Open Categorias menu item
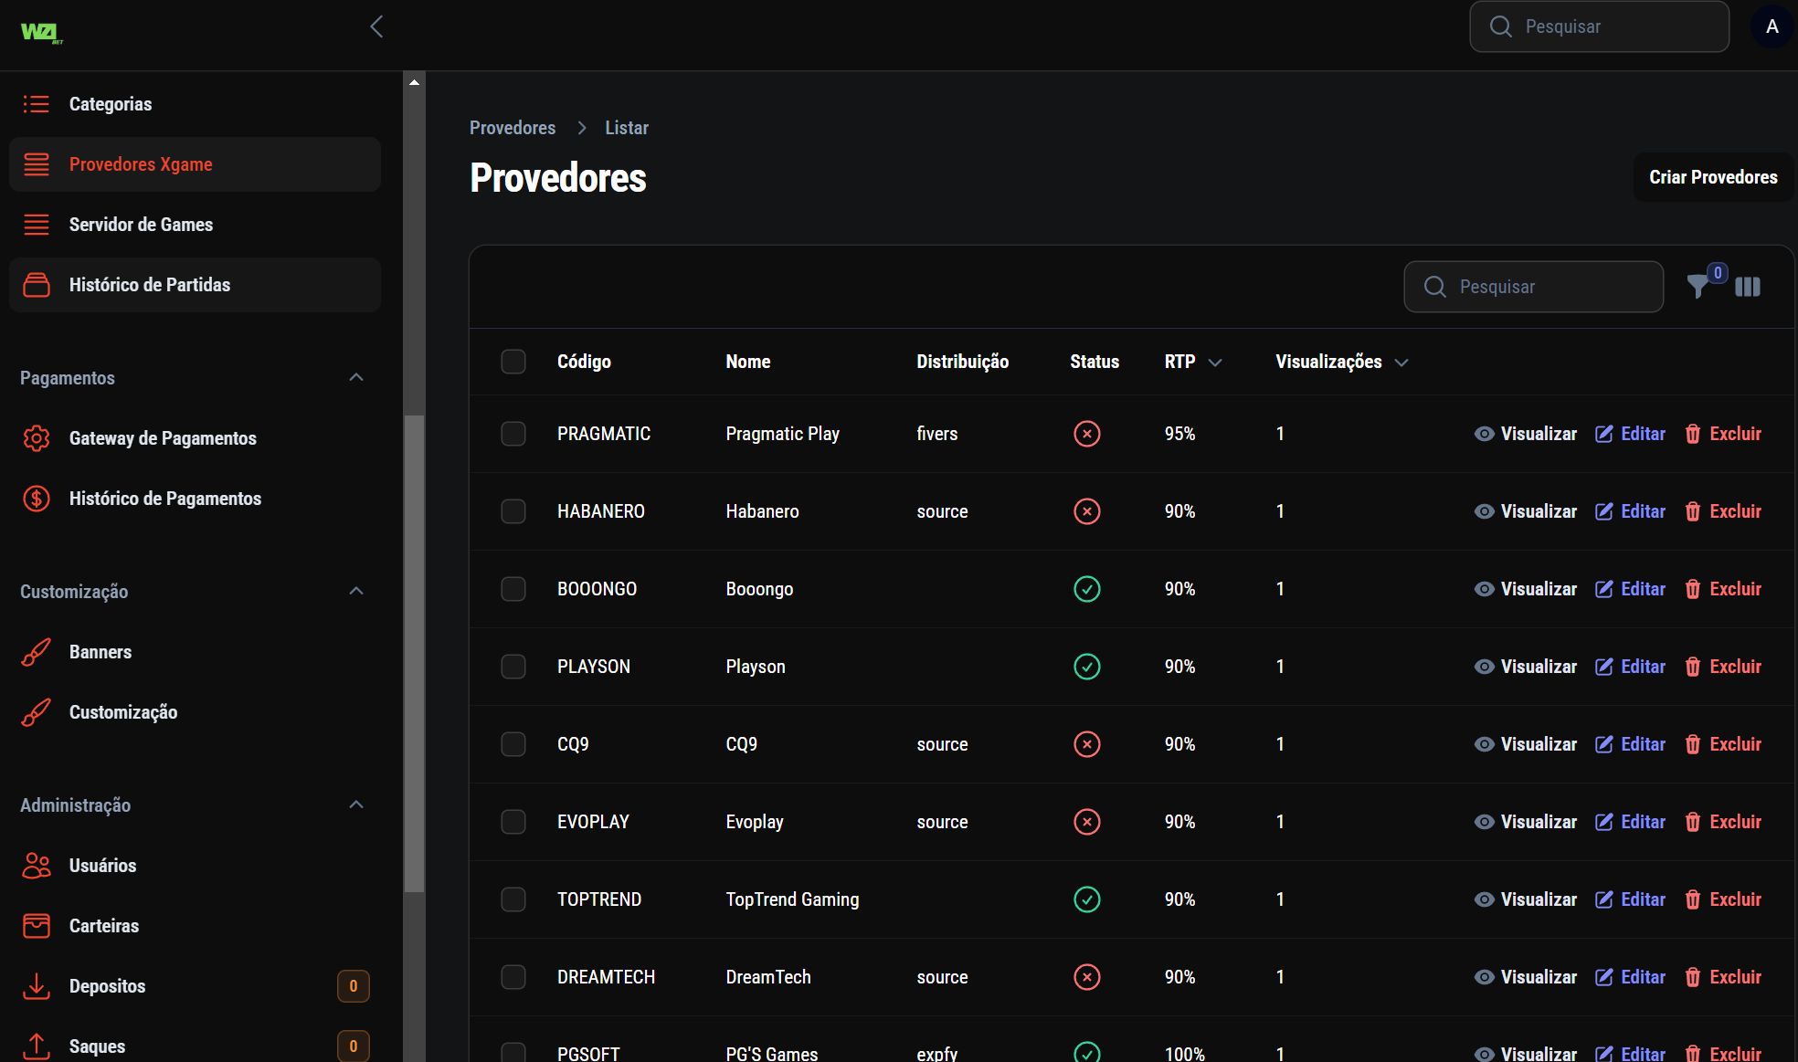1798x1062 pixels. point(195,104)
